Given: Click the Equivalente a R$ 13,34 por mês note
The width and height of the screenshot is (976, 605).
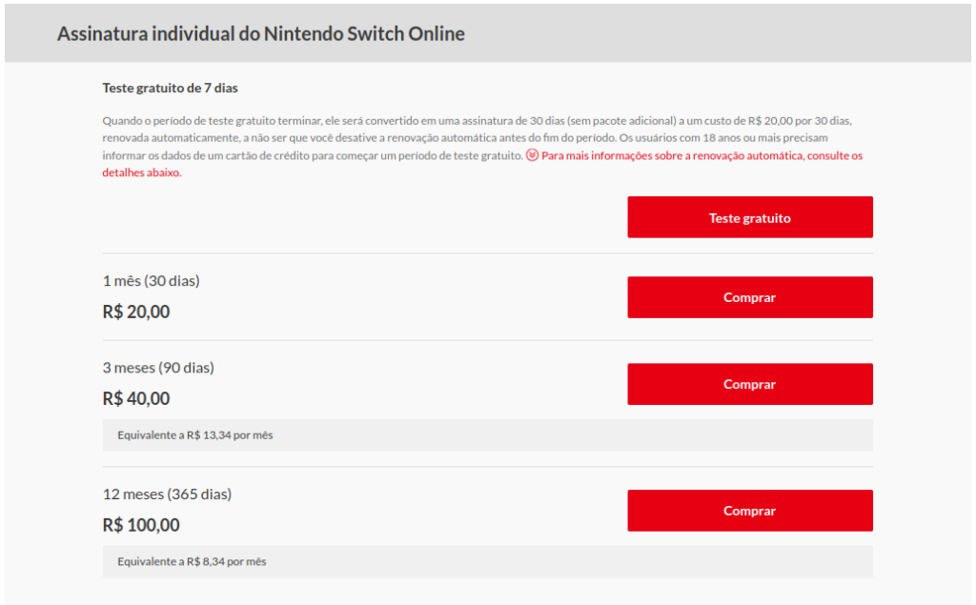Looking at the screenshot, I should [194, 435].
